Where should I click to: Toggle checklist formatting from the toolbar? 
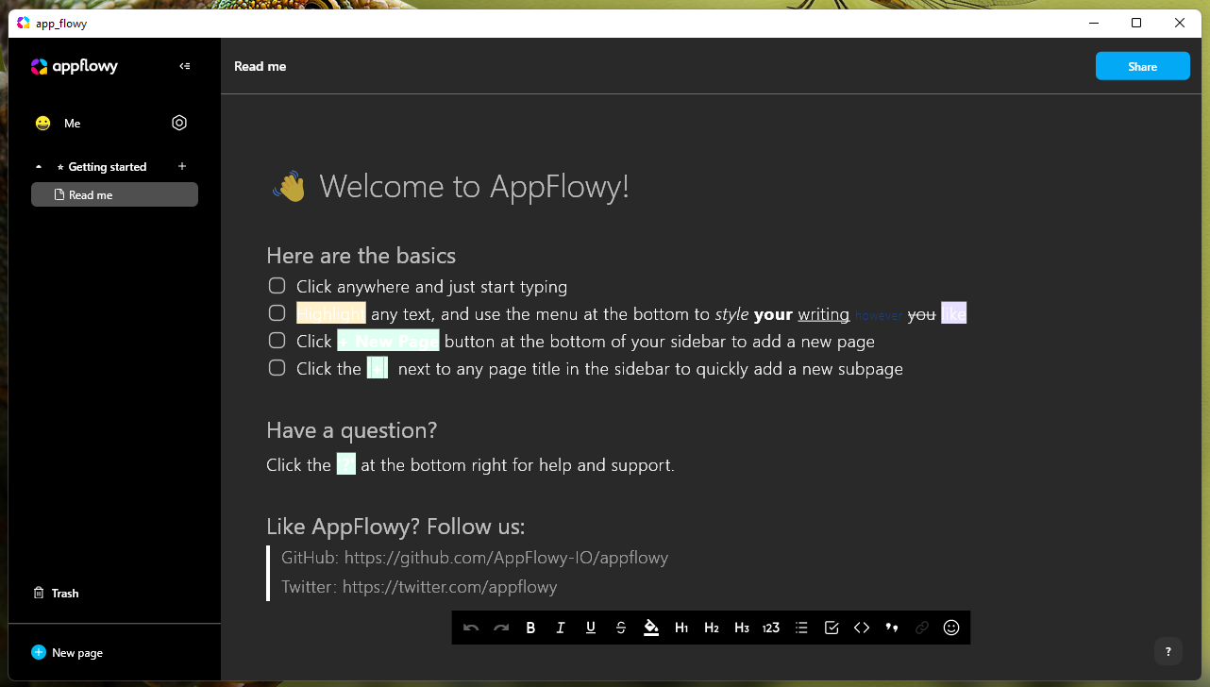tap(832, 627)
